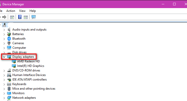The width and height of the screenshot is (187, 101).
Task: Select the Keyboards label
Action: (19, 84)
